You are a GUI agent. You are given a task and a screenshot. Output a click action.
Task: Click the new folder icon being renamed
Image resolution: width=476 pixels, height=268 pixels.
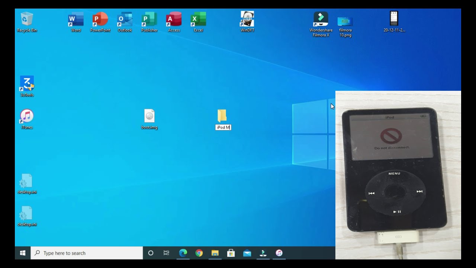pos(222,116)
